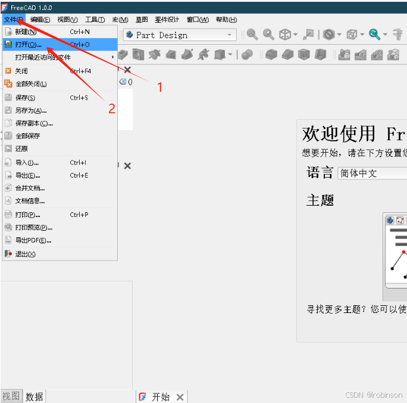Click the go to linked object icon
This screenshot has height=403, width=407.
[x=308, y=35]
